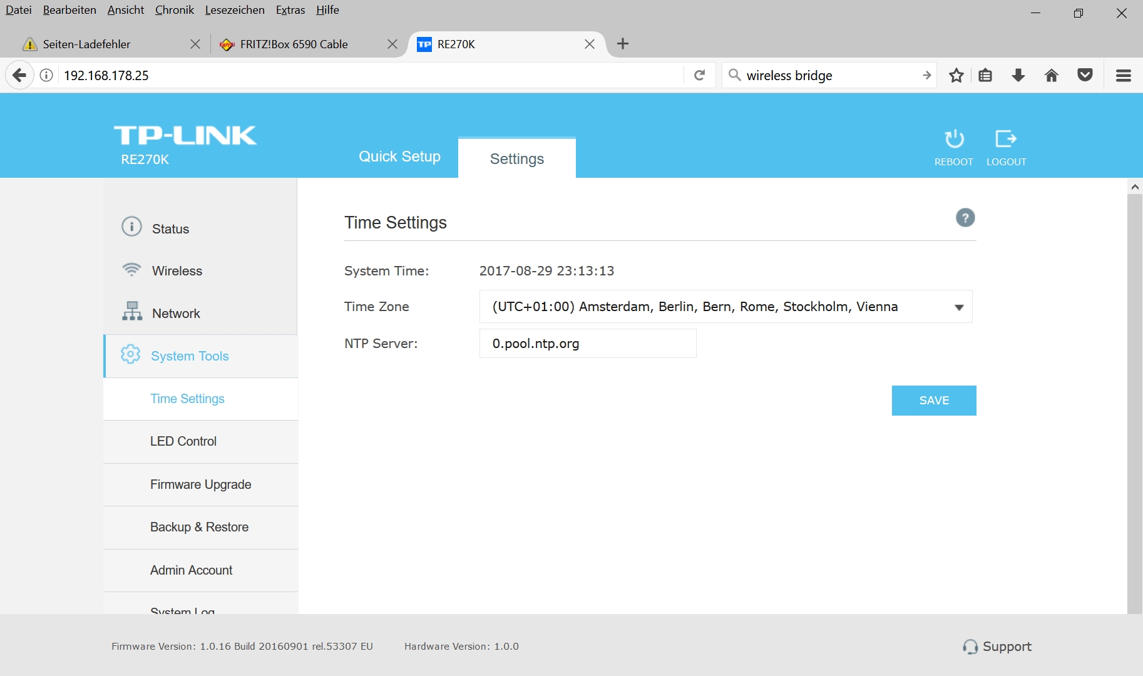
Task: Click the Reboot power icon
Action: (x=954, y=139)
